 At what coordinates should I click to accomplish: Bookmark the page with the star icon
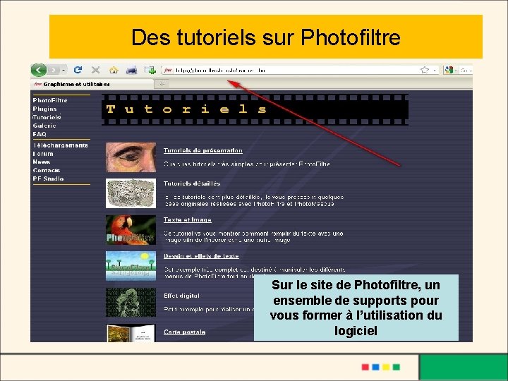(x=425, y=70)
